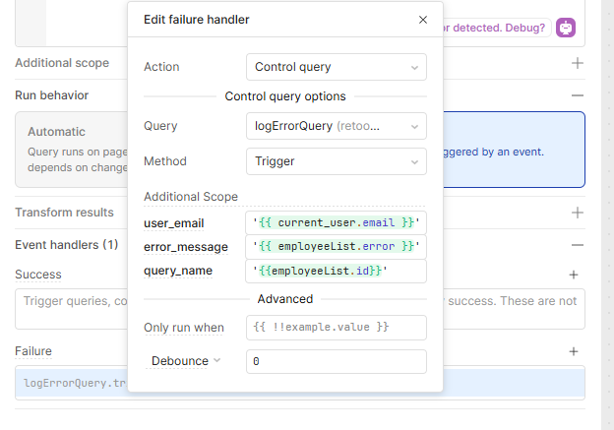Click the Additional Scope heading in dialog
The width and height of the screenshot is (614, 430).
pos(191,197)
